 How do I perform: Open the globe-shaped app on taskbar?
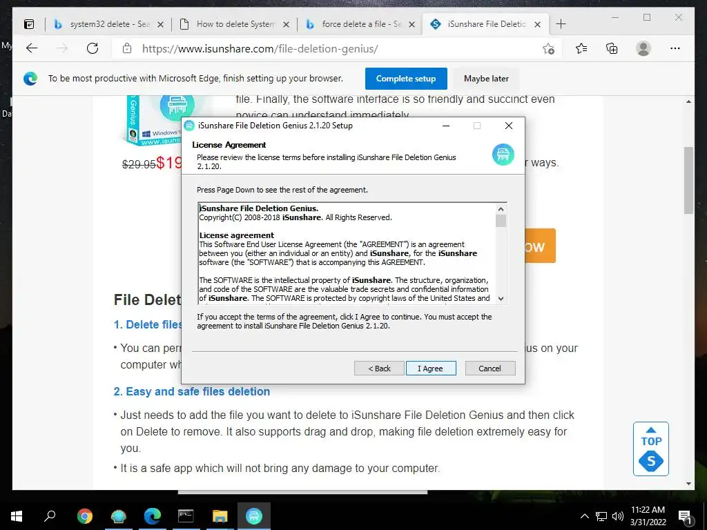(119, 516)
